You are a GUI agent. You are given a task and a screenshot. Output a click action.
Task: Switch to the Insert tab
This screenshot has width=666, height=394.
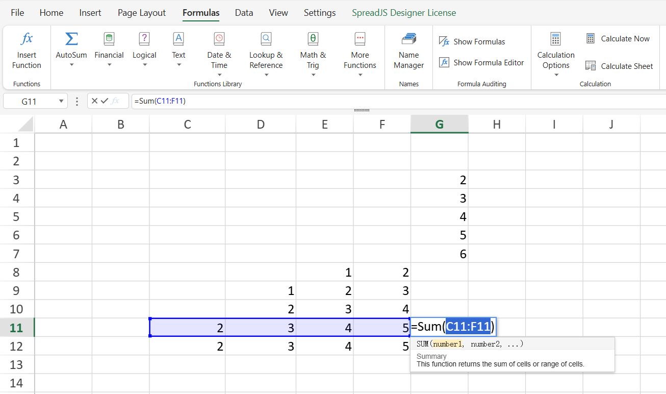(90, 13)
